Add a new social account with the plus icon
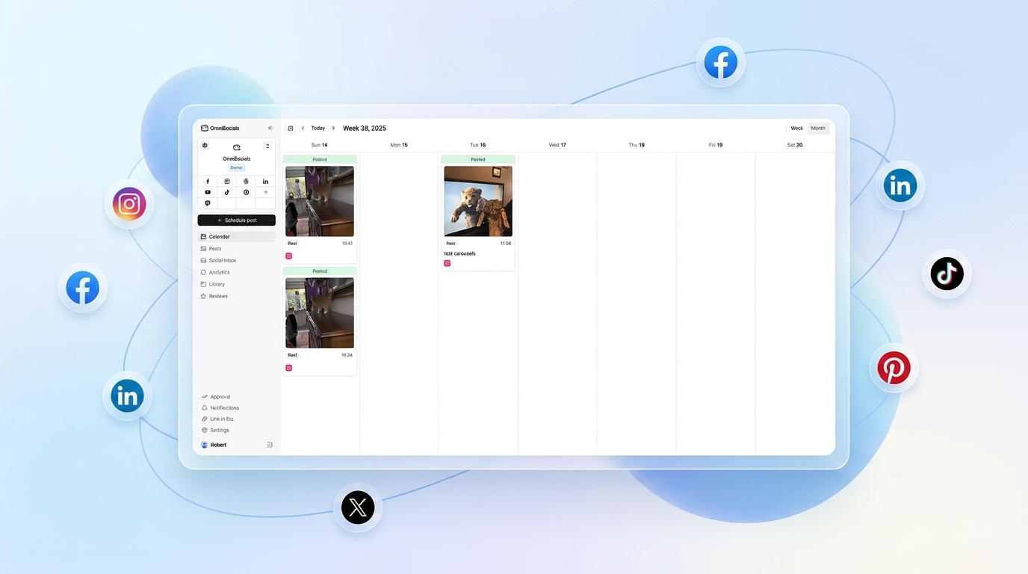The height and width of the screenshot is (574, 1028). coord(265,192)
